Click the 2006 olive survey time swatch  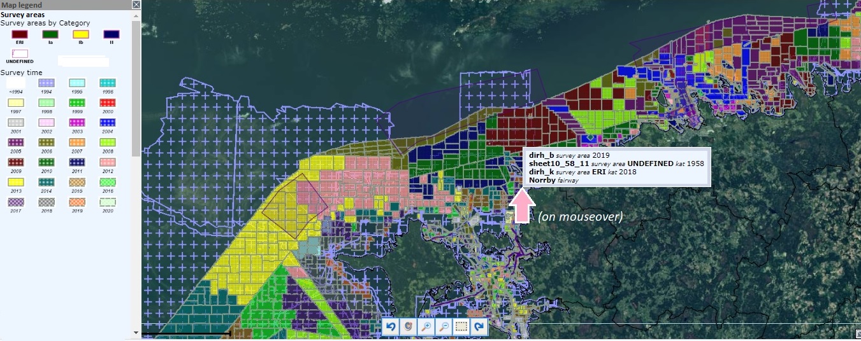coord(47,142)
